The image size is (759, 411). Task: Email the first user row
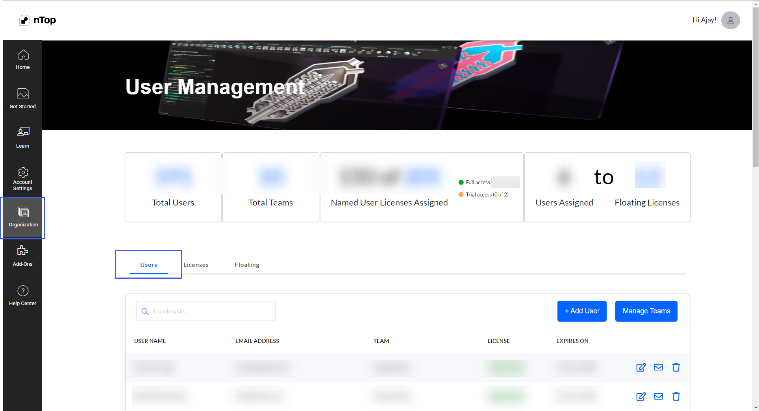[658, 367]
